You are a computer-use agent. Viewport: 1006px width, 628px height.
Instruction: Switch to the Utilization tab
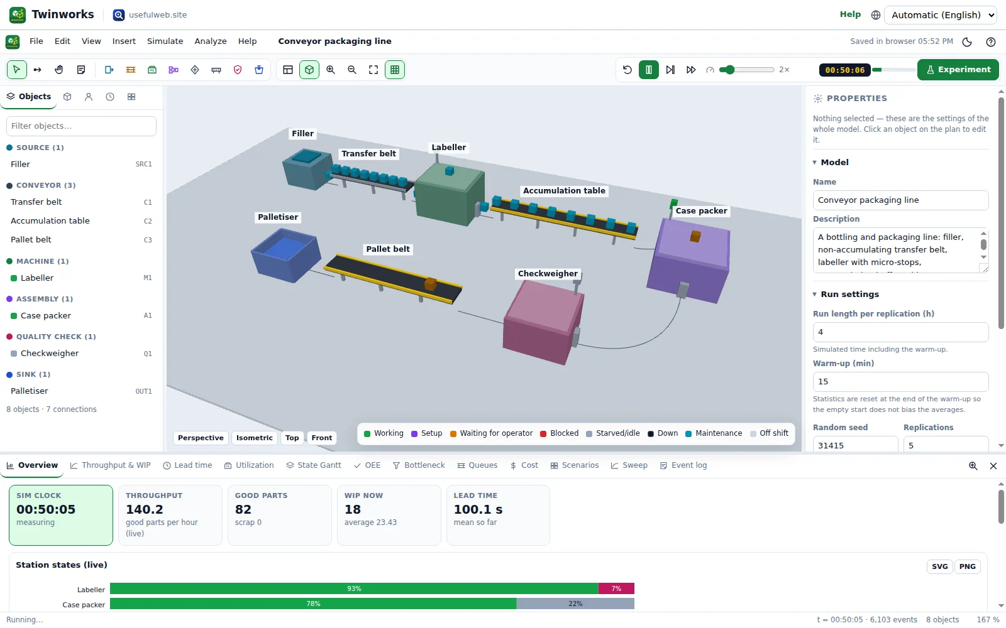[x=249, y=465]
